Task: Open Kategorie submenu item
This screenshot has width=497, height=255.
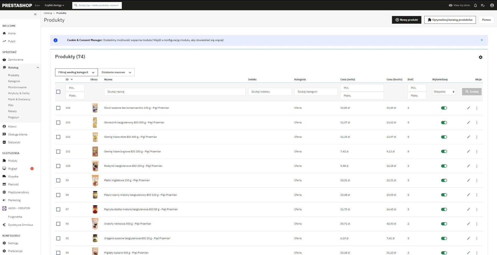Action: [14, 81]
